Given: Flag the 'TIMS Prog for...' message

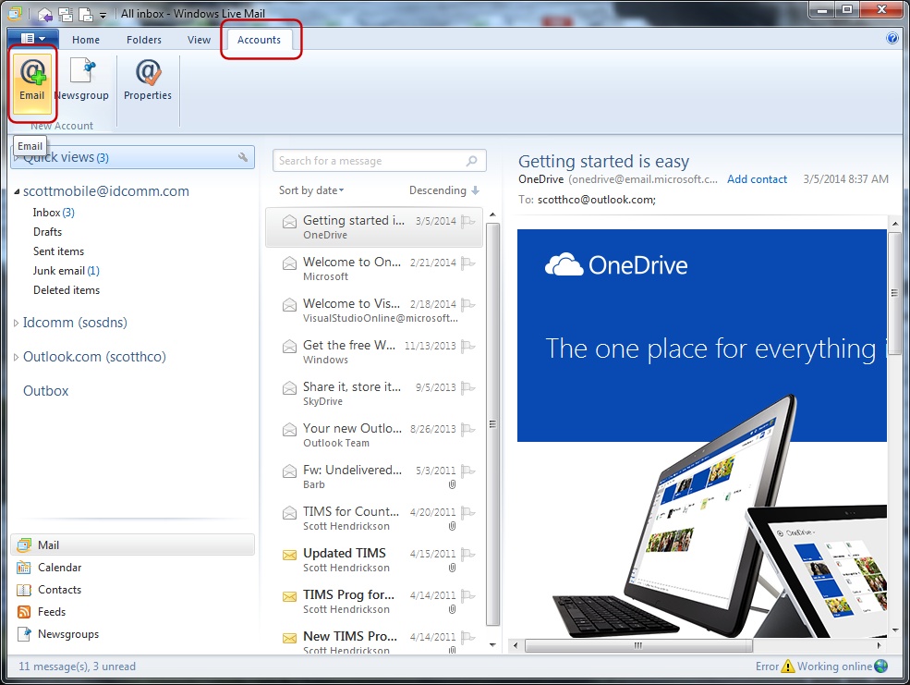Looking at the screenshot, I should [x=467, y=595].
